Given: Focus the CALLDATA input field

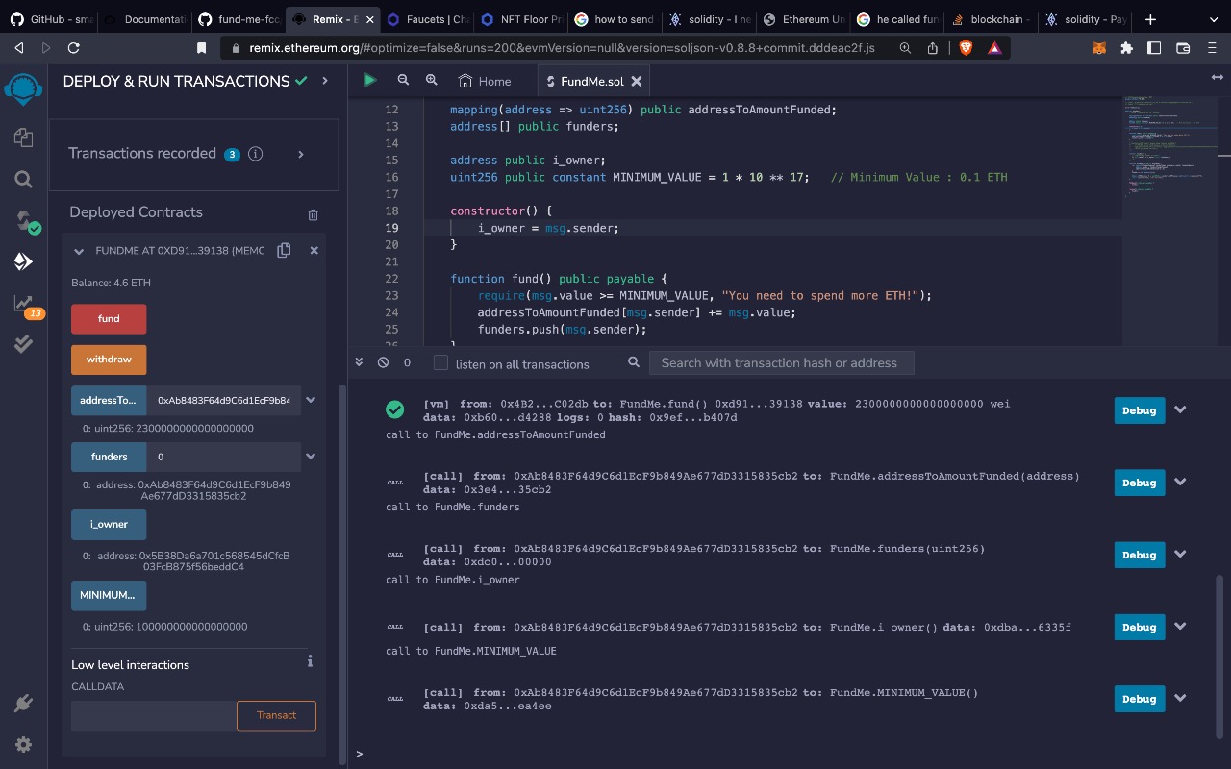Looking at the screenshot, I should point(154,715).
